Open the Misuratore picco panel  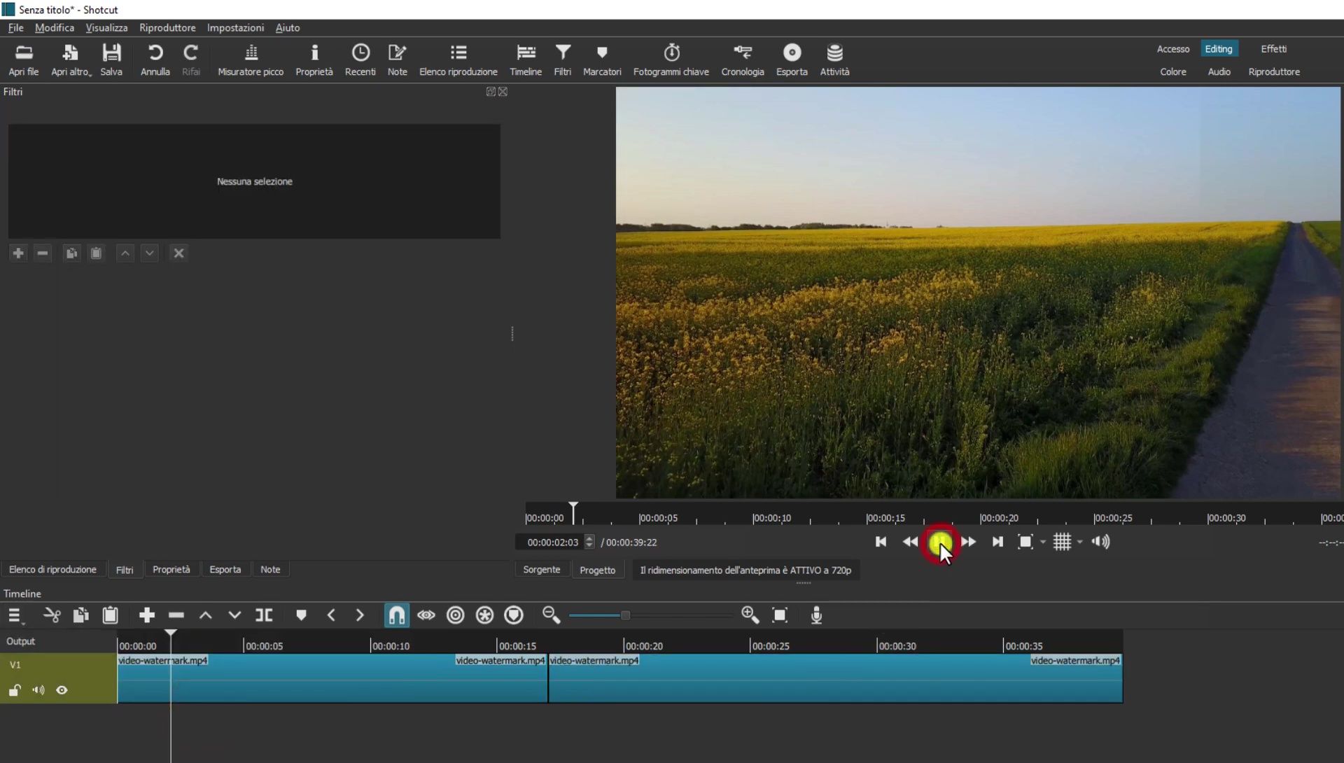pos(251,60)
